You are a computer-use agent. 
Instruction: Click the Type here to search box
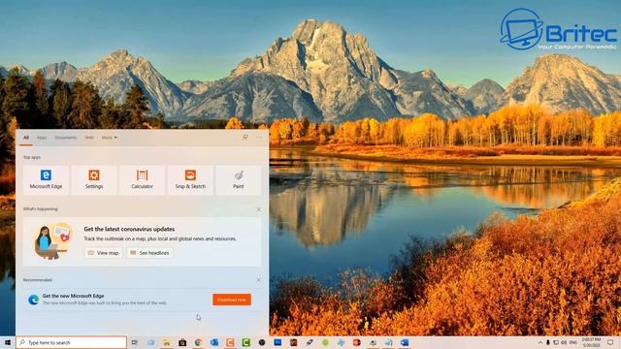(71, 342)
